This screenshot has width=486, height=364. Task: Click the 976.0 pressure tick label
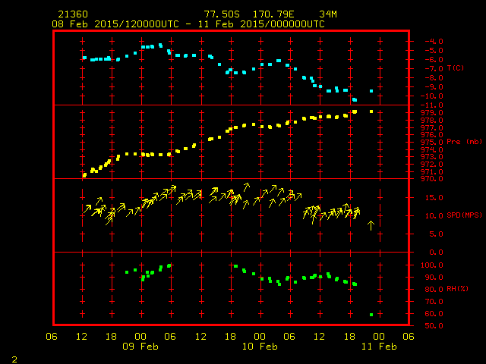pyautogui.click(x=432, y=135)
